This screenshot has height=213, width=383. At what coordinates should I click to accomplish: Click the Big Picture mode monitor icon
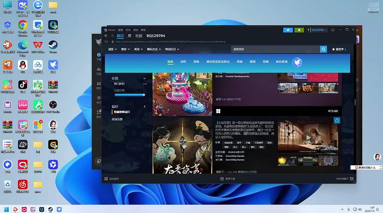tap(333, 30)
